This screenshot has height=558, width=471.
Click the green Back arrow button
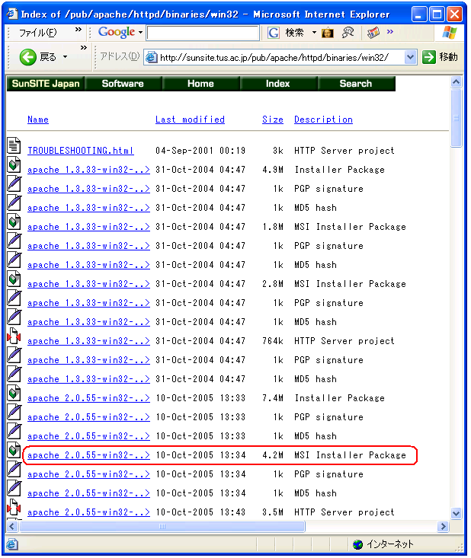point(28,57)
